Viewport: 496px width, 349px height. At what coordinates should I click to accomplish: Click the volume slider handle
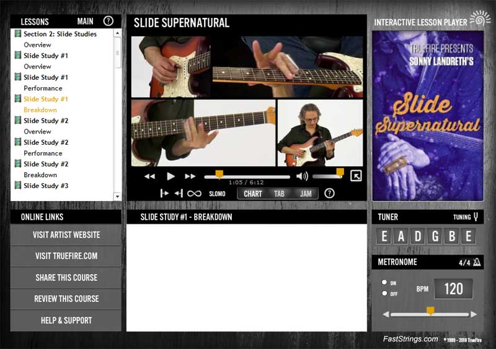click(x=340, y=173)
